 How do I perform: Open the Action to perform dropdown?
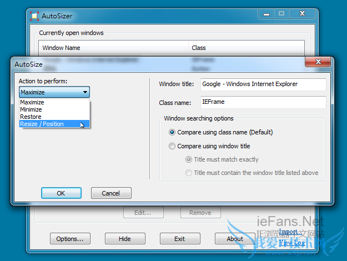[54, 92]
